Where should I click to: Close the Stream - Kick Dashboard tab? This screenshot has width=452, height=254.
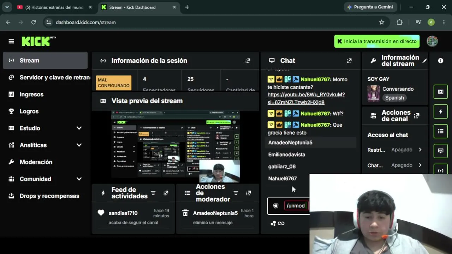coord(174,7)
